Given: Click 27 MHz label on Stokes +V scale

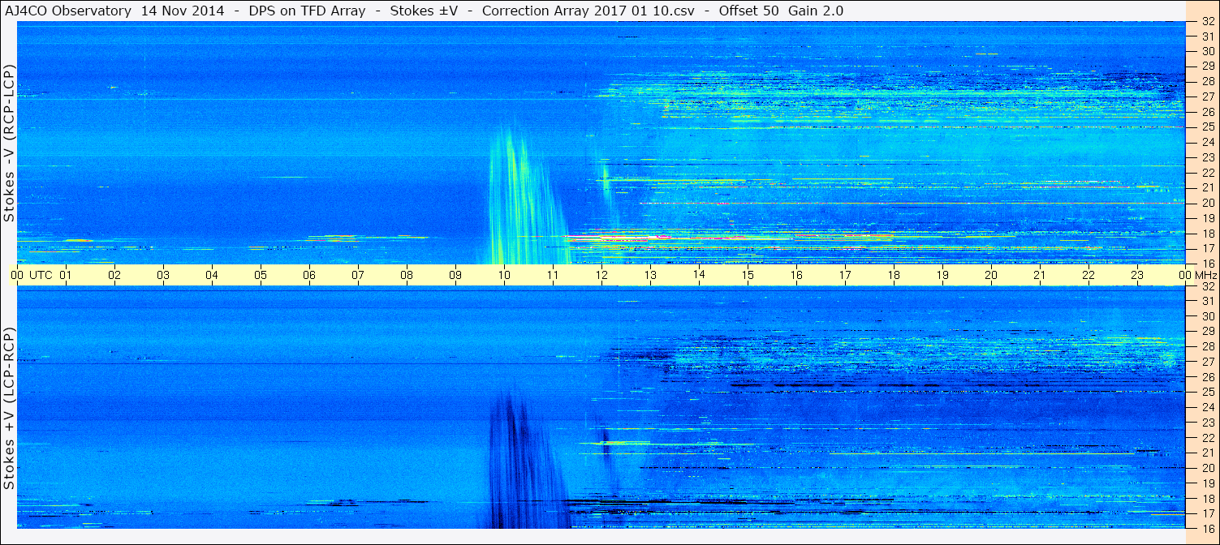Looking at the screenshot, I should (x=1207, y=362).
